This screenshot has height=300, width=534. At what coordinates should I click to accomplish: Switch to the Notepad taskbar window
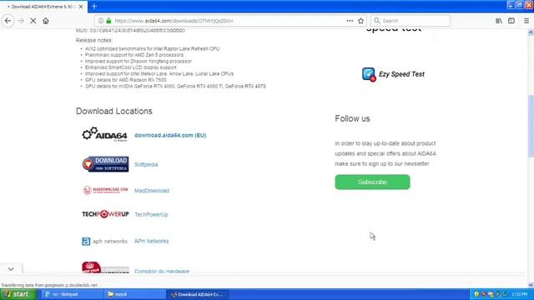[72, 294]
